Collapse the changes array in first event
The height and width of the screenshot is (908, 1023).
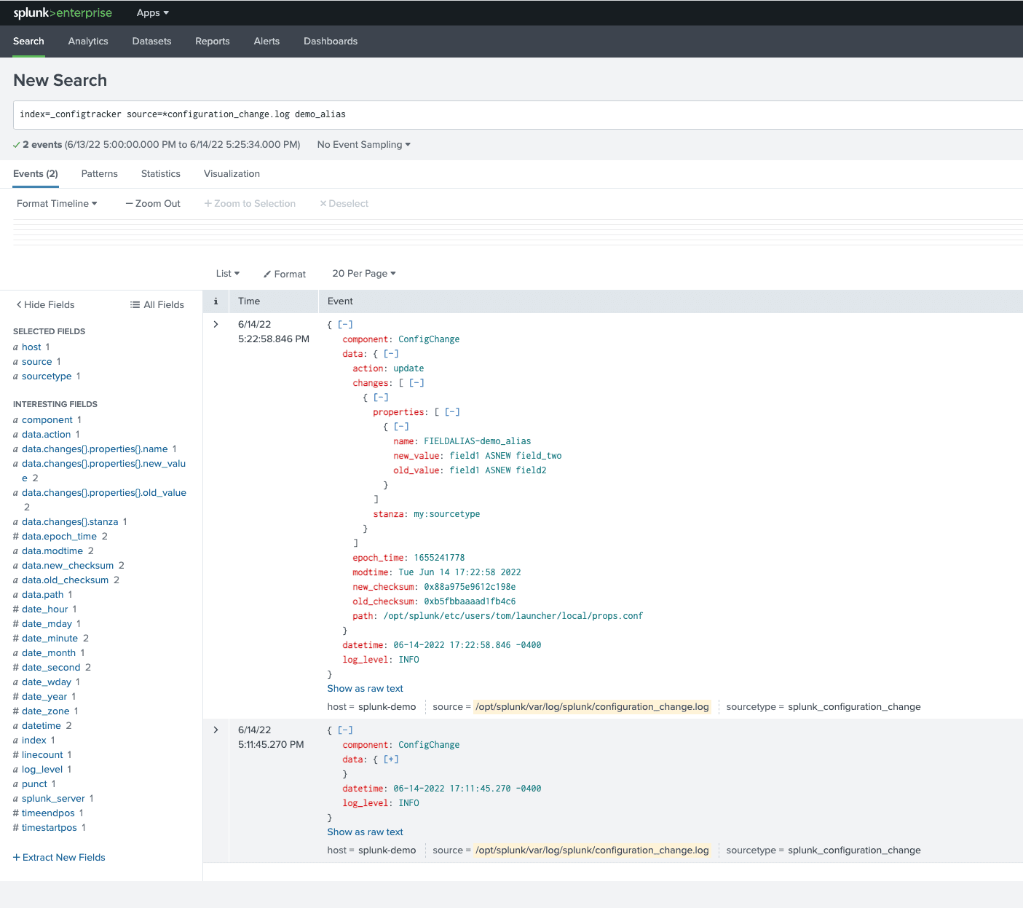[416, 383]
